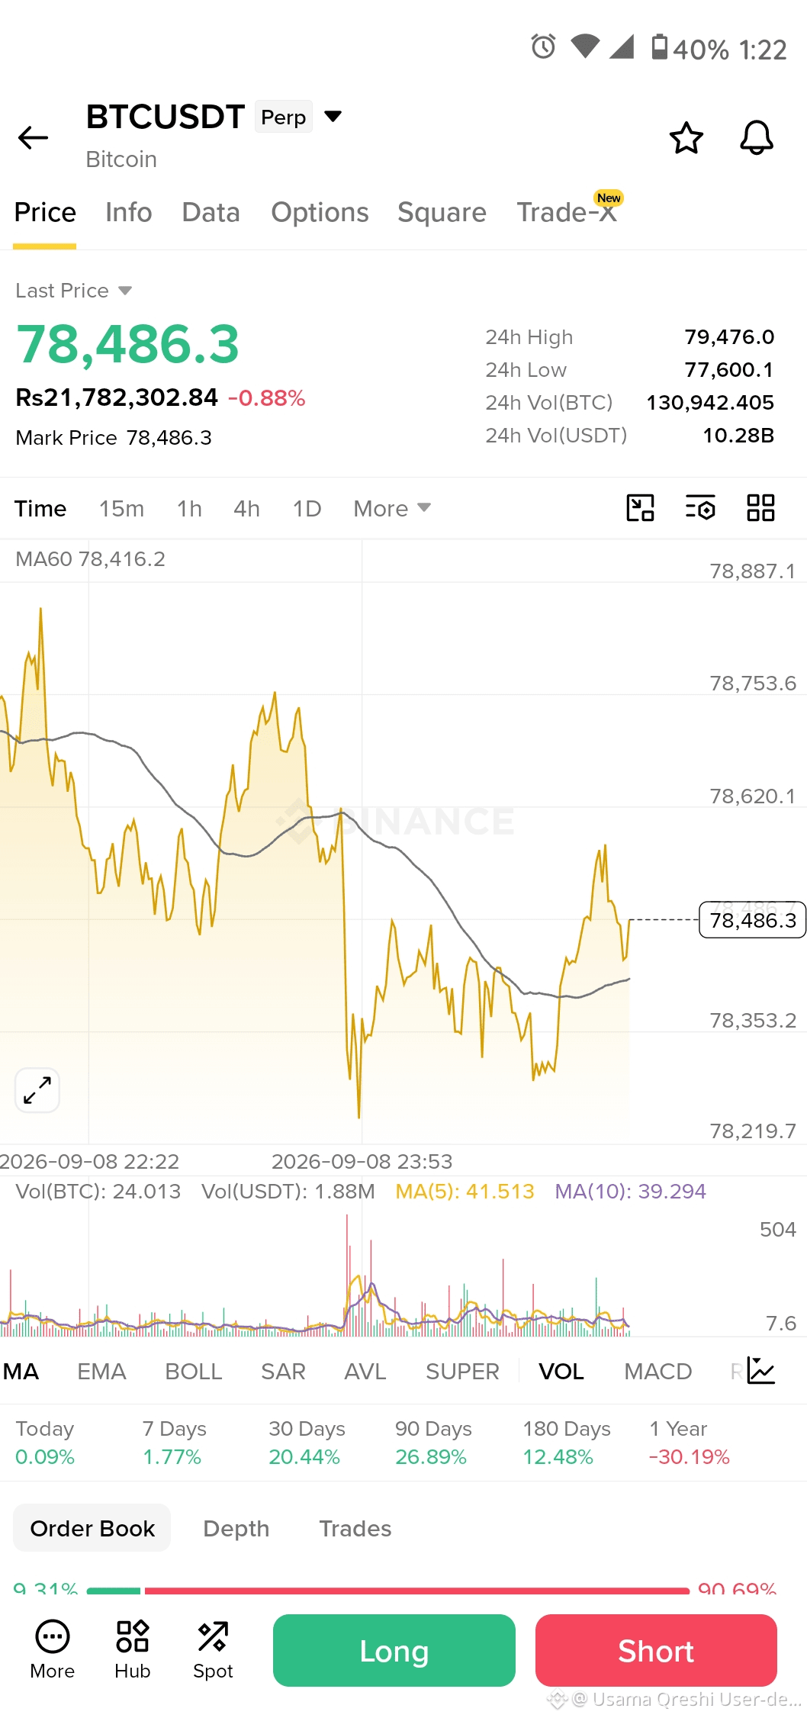The image size is (807, 1718).
Task: Switch to the Depth tab
Action: (x=236, y=1528)
